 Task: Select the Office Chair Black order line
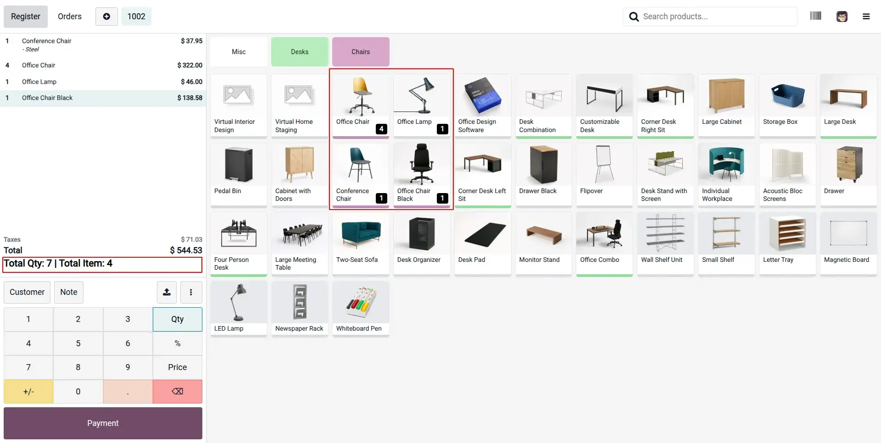click(x=103, y=98)
